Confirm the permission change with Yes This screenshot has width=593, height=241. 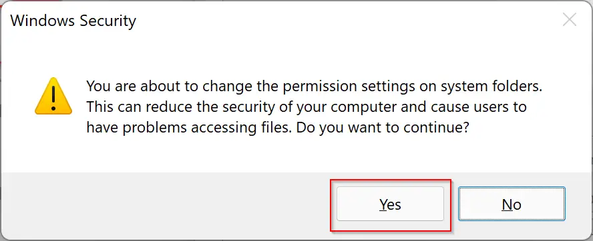[390, 204]
